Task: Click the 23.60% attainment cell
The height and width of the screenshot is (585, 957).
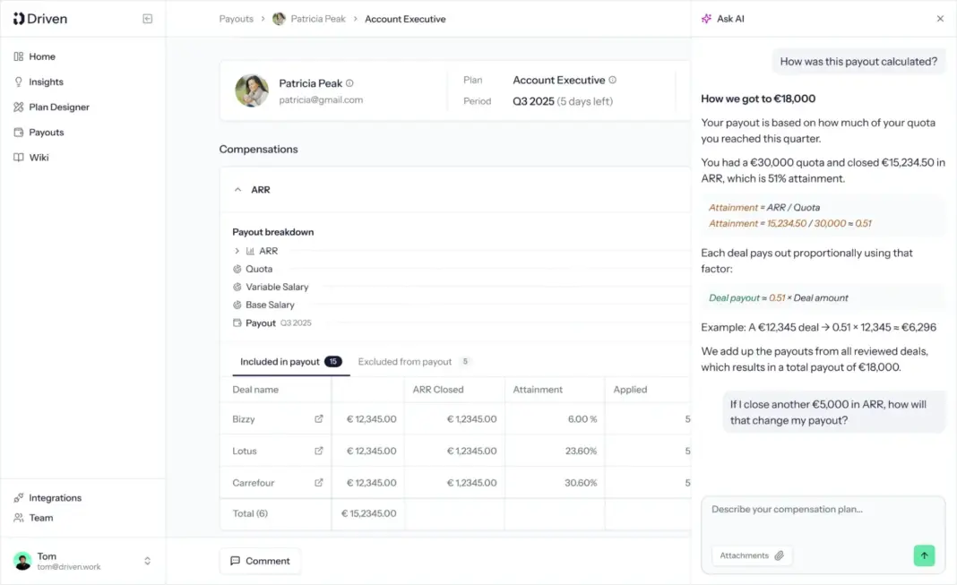Action: (x=581, y=451)
